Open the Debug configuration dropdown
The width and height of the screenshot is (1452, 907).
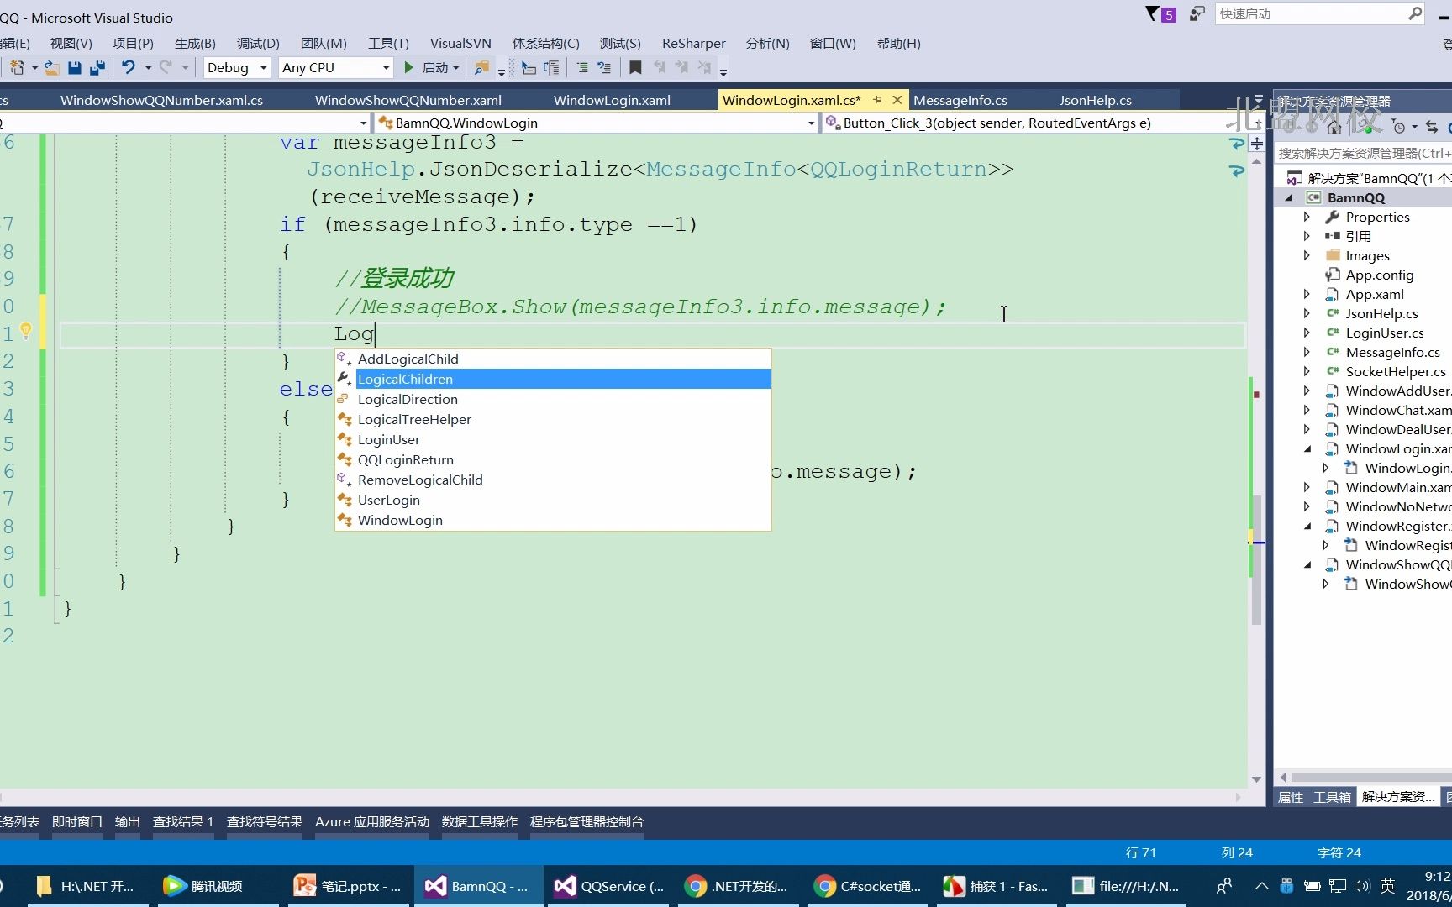pos(263,67)
